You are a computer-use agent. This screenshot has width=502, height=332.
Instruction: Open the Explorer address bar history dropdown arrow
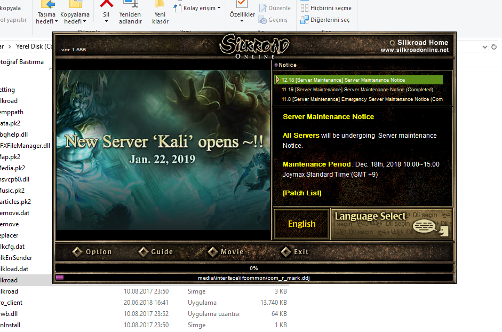coord(485,47)
